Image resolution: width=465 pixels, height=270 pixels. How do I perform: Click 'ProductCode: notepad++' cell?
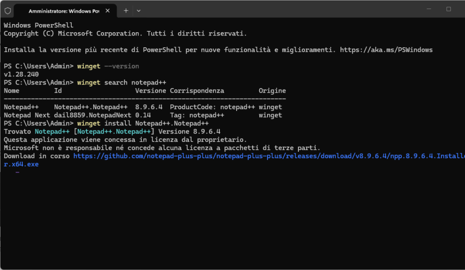(213, 107)
